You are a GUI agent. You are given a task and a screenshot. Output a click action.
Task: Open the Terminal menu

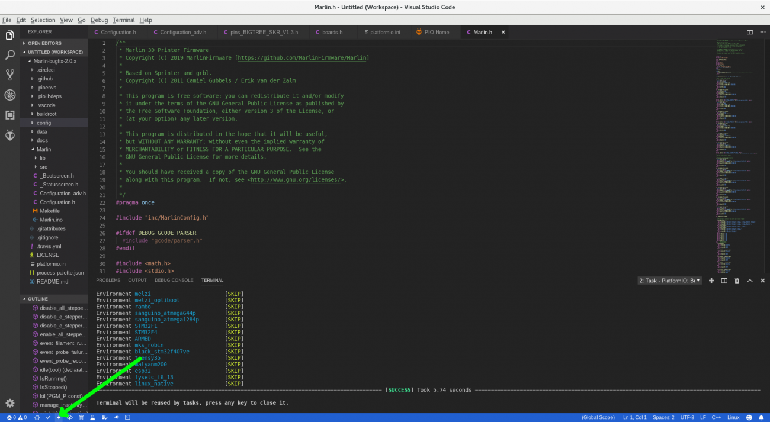[x=124, y=20]
